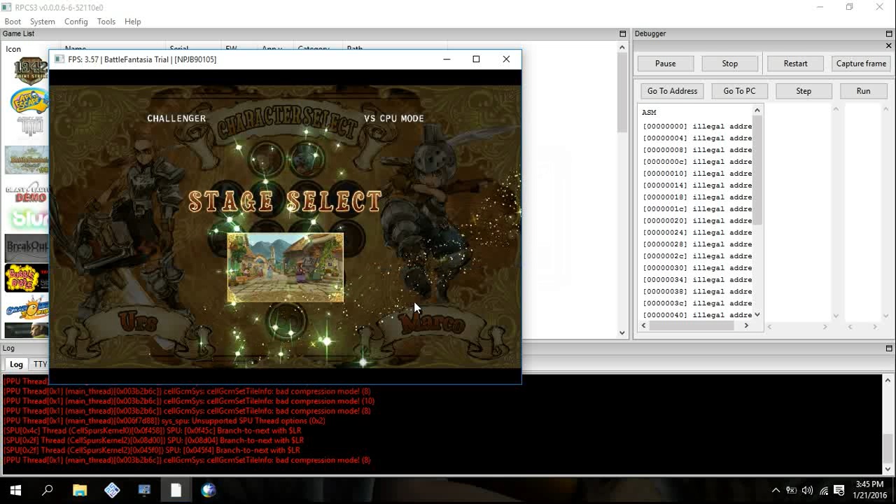Choose the BreakQuest game icon
This screenshot has height=504, width=896.
[x=26, y=247]
